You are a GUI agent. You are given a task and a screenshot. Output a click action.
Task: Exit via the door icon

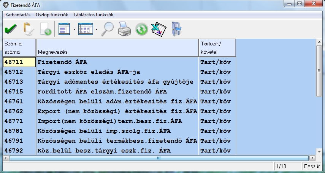tap(177, 29)
